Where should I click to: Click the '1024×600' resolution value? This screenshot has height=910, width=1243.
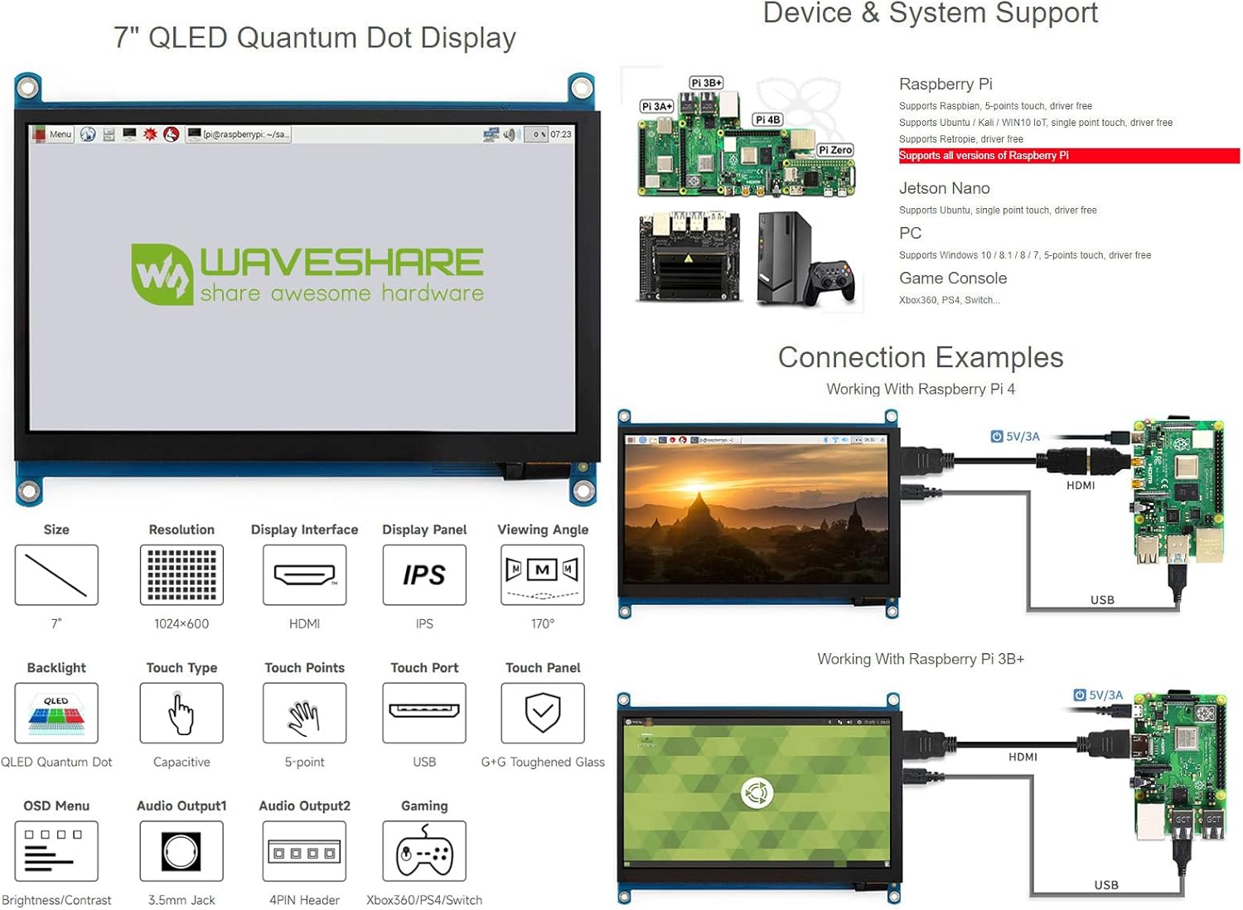(181, 624)
